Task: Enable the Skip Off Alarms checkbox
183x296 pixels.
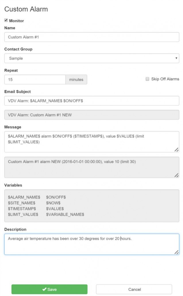Action: 147,79
